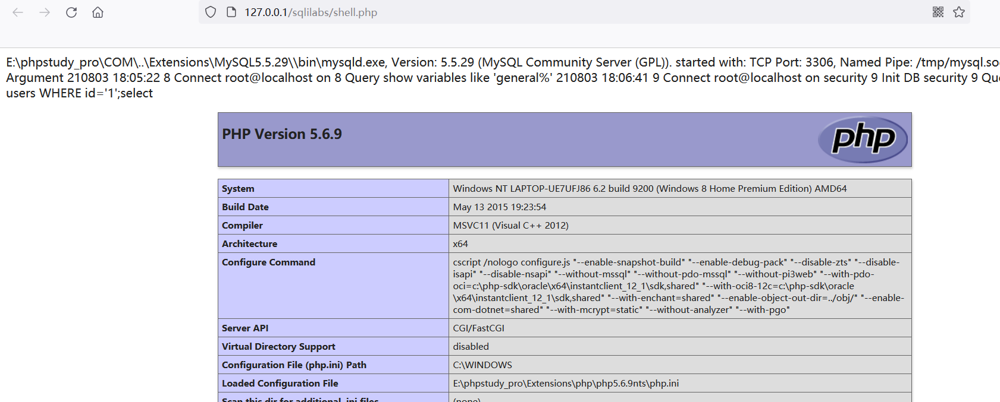1000x402 pixels.
Task: Select the cscript /nologo configure.js command text
Action: [x=678, y=286]
